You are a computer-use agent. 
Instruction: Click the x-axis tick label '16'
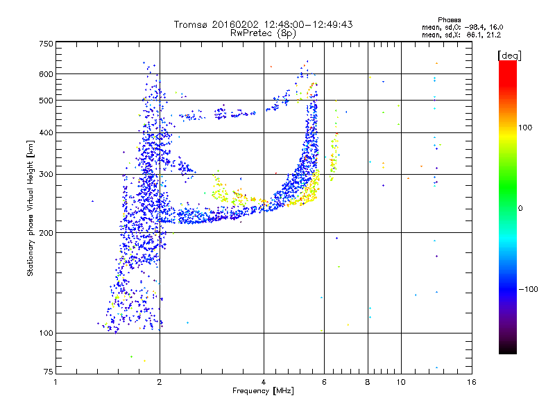(472, 382)
